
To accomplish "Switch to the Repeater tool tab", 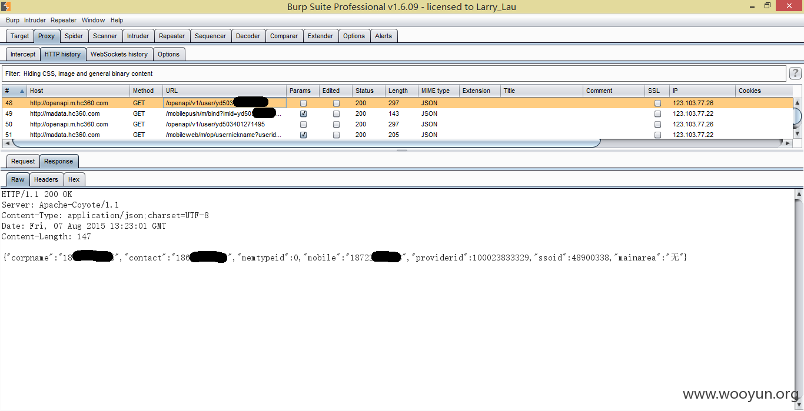I will coord(172,36).
